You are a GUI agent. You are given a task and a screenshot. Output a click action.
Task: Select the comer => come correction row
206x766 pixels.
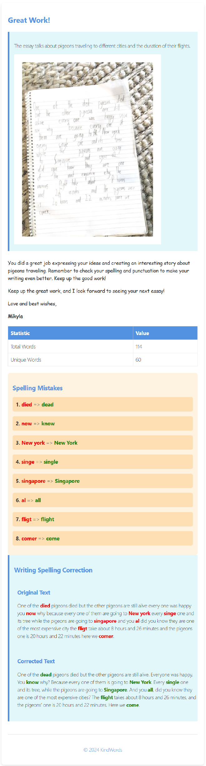[x=103, y=538]
